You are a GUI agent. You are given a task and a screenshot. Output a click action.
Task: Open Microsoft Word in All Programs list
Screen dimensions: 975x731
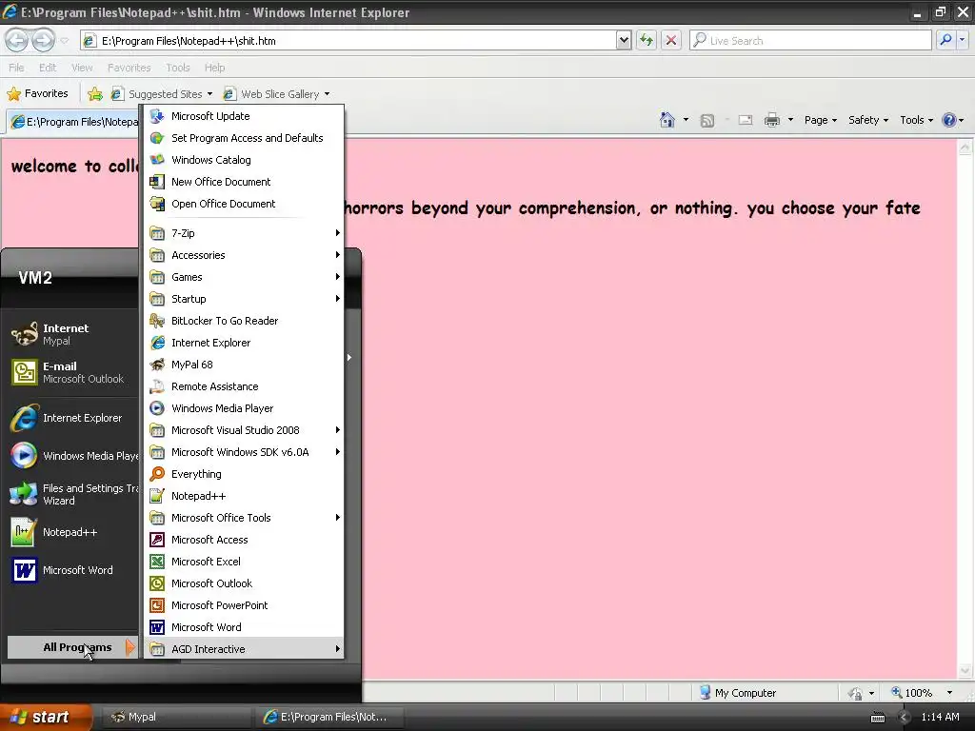tap(244, 627)
